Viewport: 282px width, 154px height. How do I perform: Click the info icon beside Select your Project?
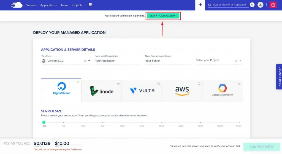coord(236,61)
